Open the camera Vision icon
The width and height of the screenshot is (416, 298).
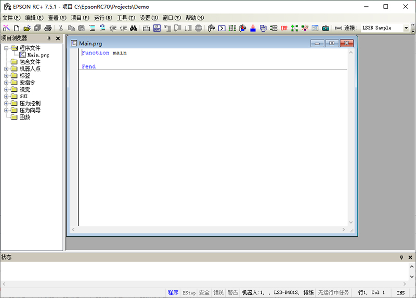pos(326,28)
